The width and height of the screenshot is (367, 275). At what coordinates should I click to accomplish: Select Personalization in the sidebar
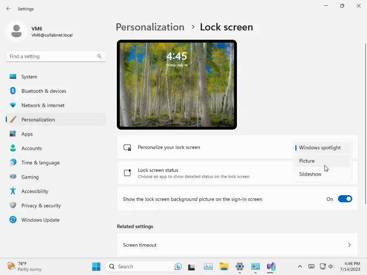pos(56,120)
